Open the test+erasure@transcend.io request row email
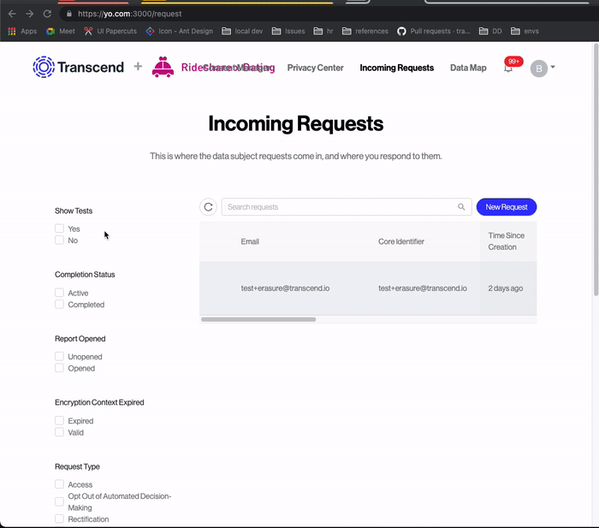 [x=285, y=288]
